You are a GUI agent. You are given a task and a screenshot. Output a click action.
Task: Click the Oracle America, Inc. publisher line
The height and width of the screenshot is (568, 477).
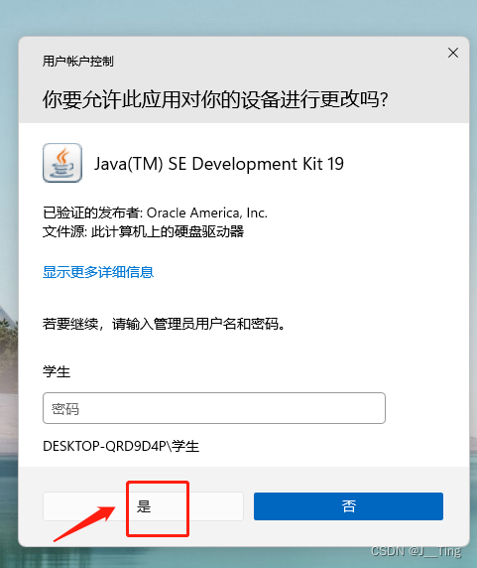pos(155,213)
